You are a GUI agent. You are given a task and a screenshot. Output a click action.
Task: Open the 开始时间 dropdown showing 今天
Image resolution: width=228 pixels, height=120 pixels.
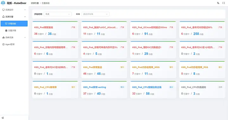click(x=58, y=14)
